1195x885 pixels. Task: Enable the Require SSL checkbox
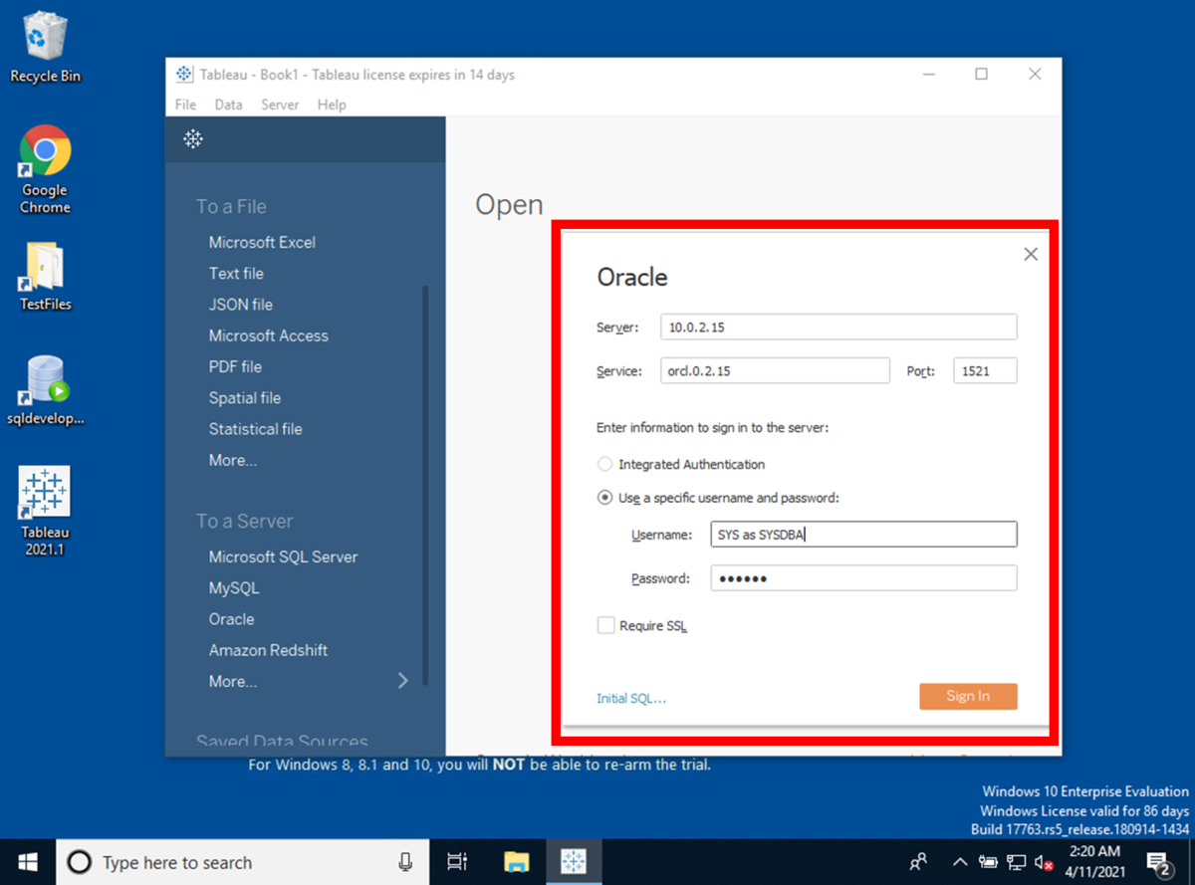pyautogui.click(x=605, y=625)
